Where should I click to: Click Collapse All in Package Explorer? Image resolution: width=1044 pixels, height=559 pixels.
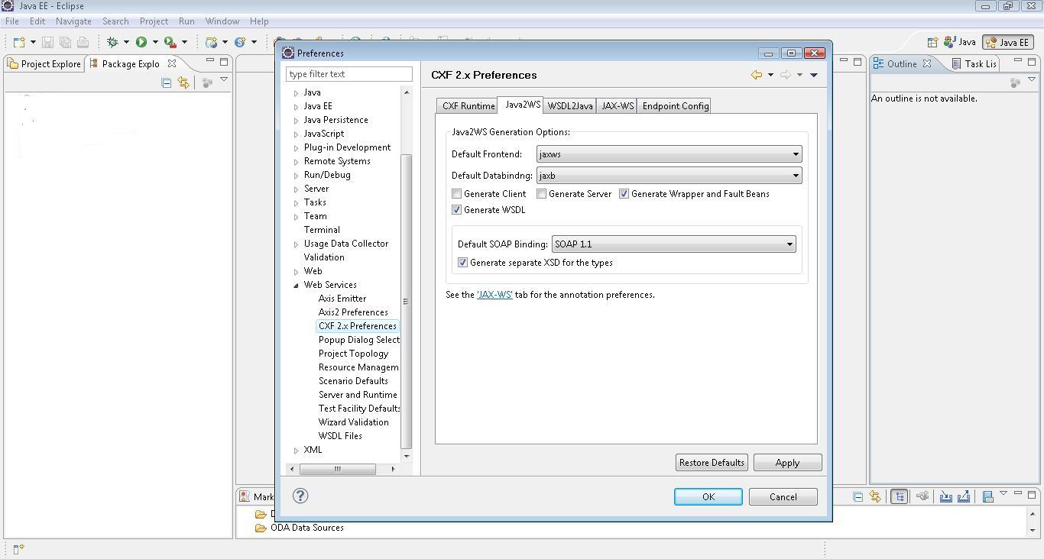[166, 82]
